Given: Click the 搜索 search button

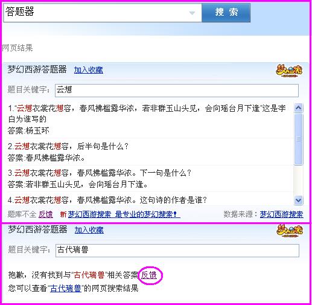Looking at the screenshot, I should 226,13.
